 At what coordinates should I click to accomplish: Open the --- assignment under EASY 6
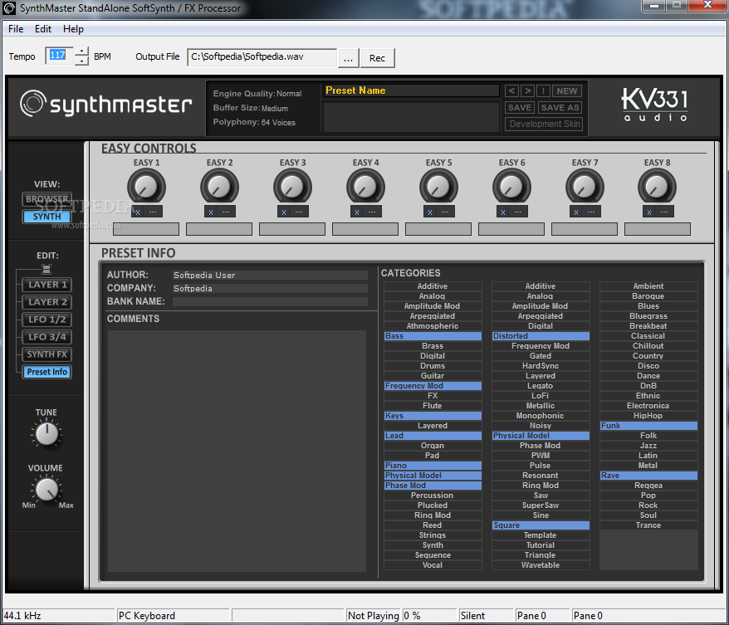click(518, 212)
